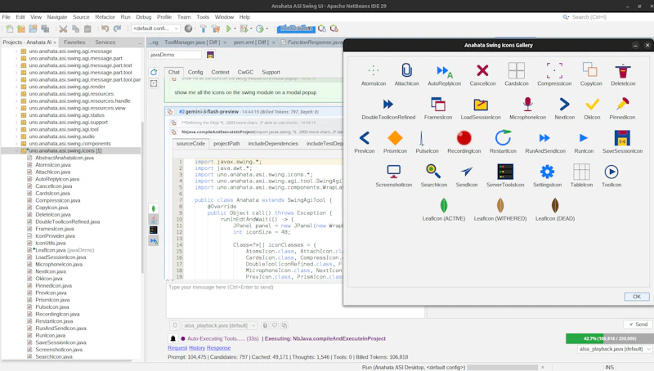This screenshot has width=654, height=371.
Task: Open the Request link
Action: tap(177, 347)
